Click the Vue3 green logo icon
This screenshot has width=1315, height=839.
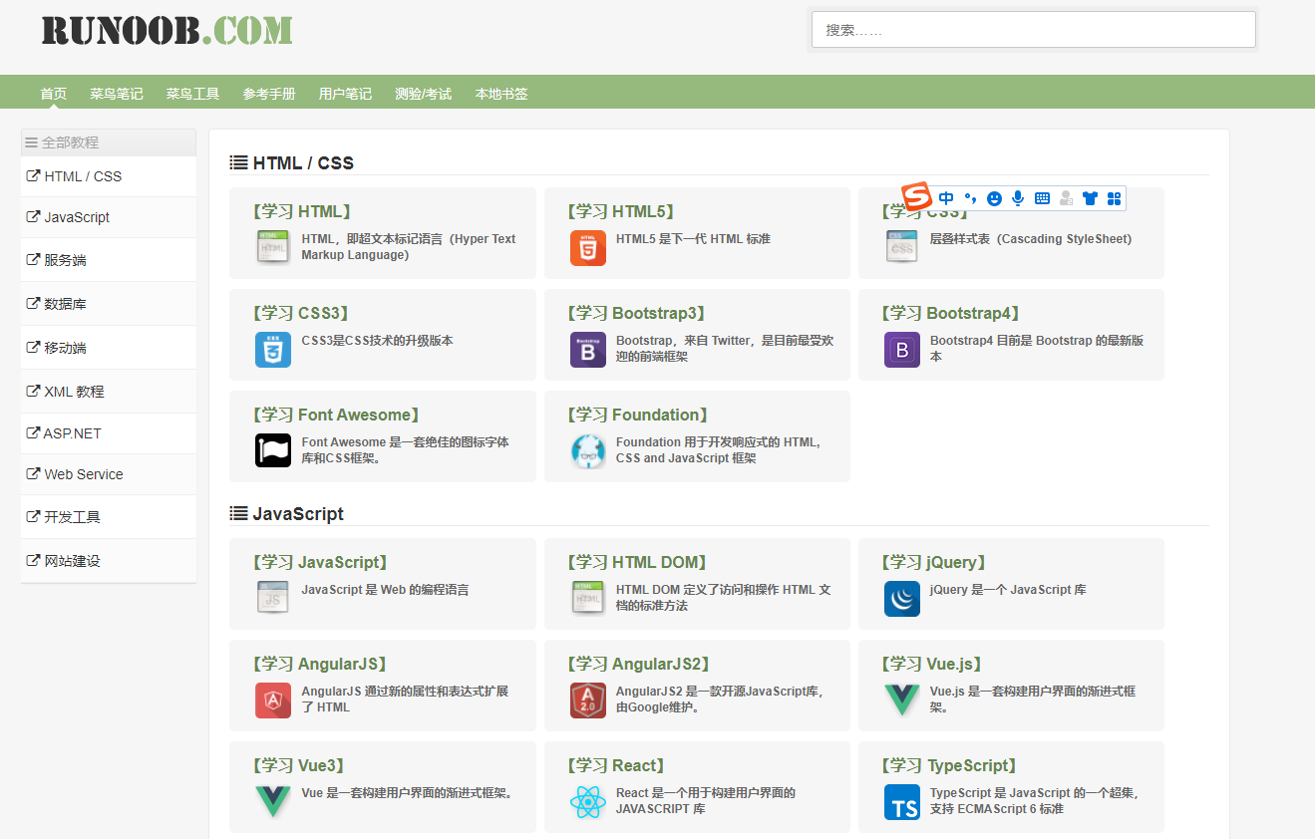click(x=273, y=802)
